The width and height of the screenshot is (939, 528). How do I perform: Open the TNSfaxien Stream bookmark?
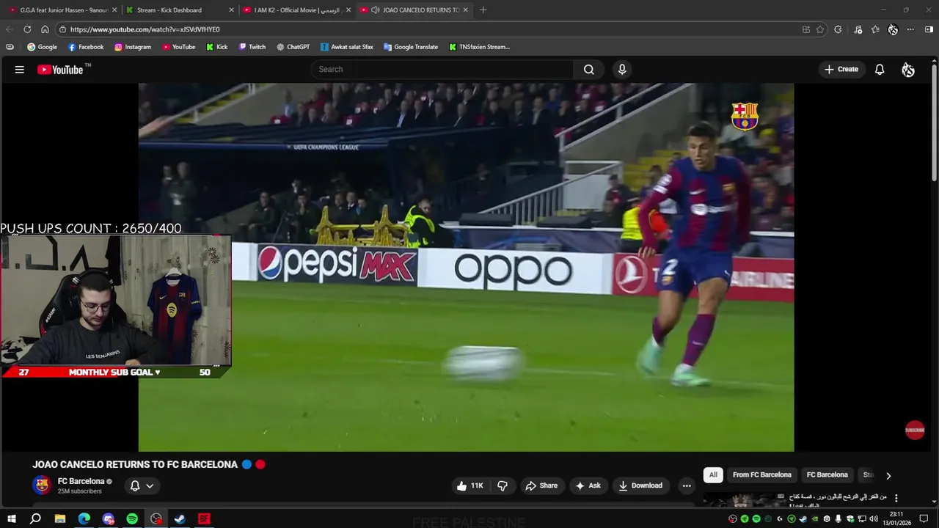pos(479,47)
